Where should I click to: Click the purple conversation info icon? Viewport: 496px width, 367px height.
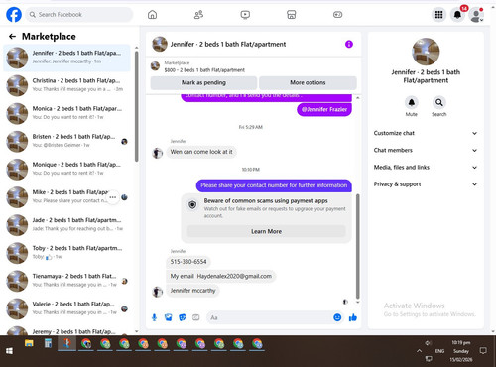click(x=349, y=44)
